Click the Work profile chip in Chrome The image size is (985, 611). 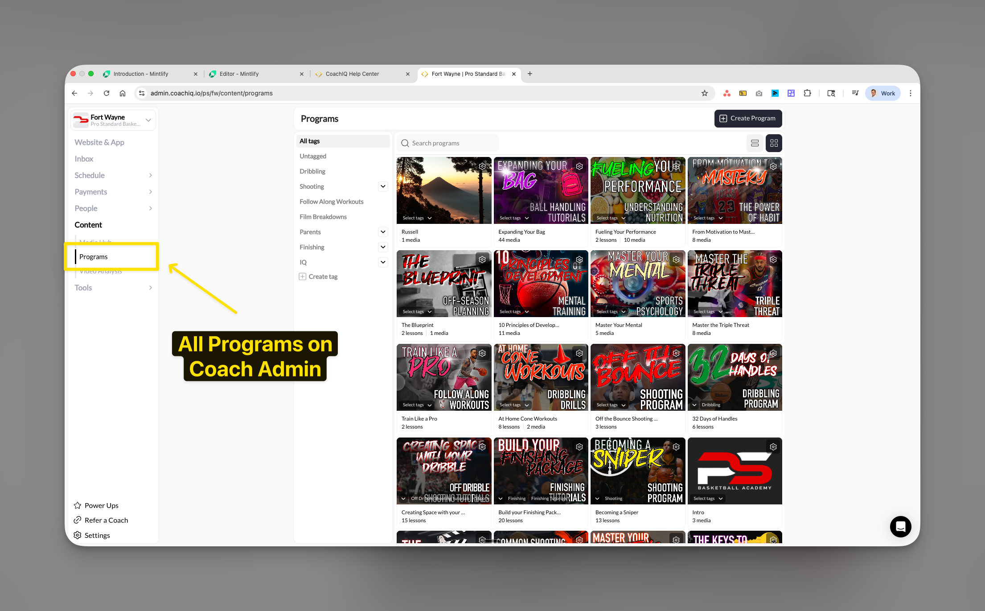[x=882, y=93]
